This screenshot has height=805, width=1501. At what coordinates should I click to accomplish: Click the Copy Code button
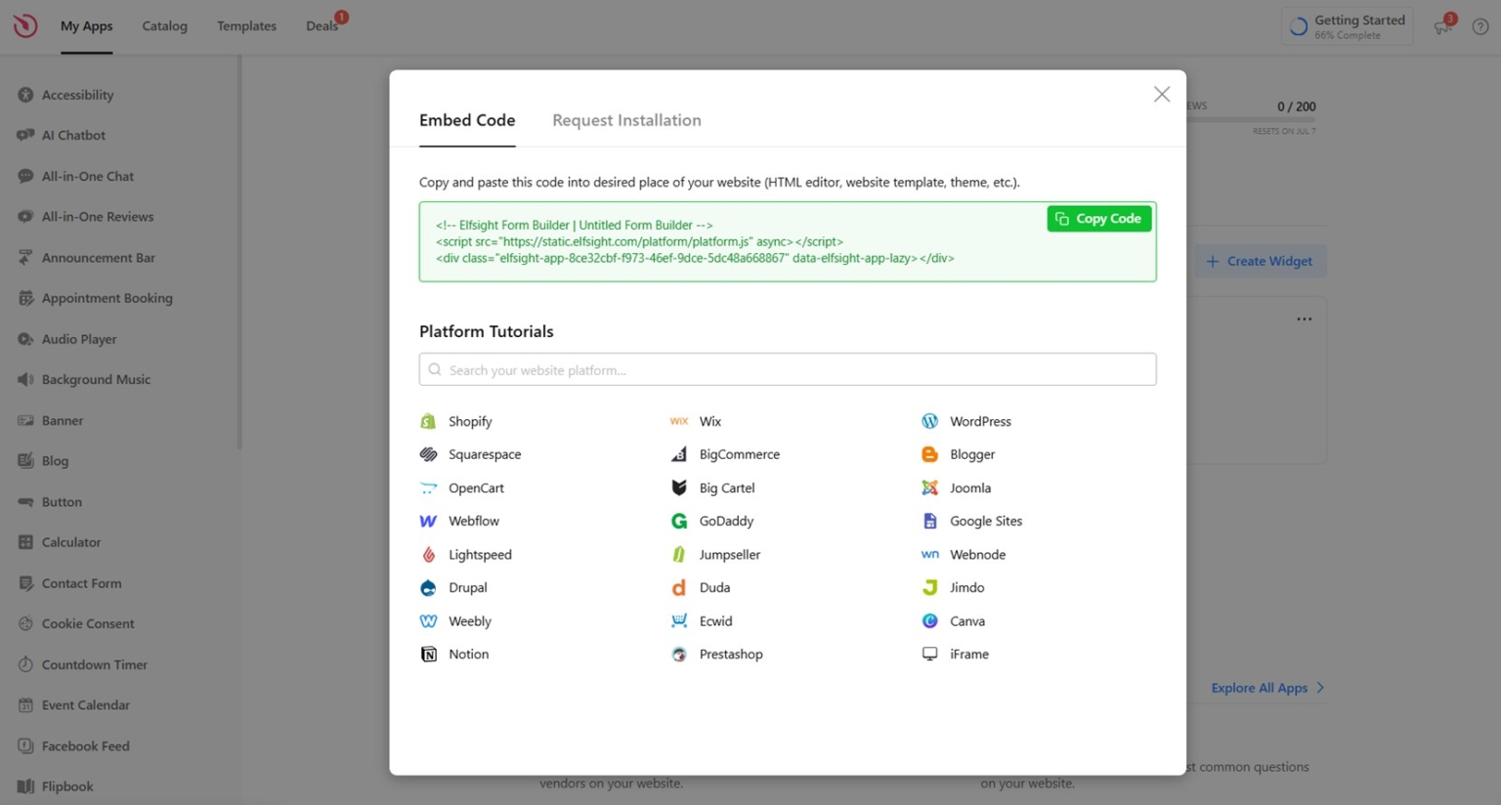coord(1098,218)
